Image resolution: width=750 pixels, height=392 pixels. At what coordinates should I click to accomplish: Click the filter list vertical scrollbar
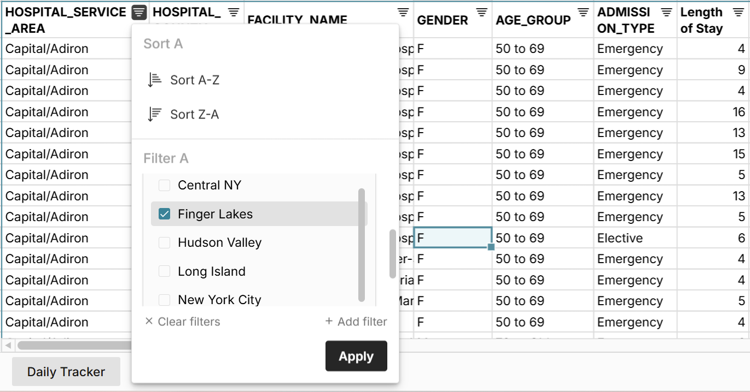(x=361, y=245)
